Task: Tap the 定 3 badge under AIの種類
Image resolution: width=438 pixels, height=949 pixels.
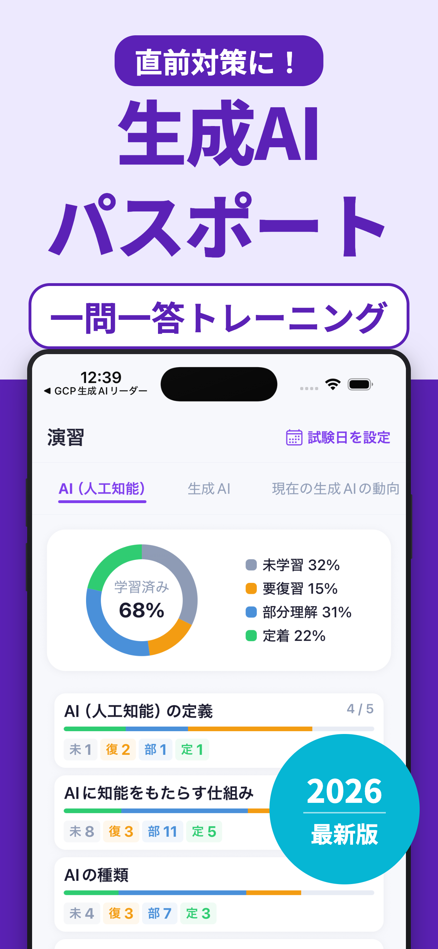Action: [198, 913]
